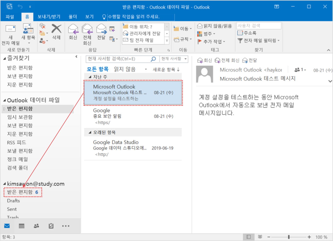
Task: Open the File (파일) tab
Action: (10, 17)
